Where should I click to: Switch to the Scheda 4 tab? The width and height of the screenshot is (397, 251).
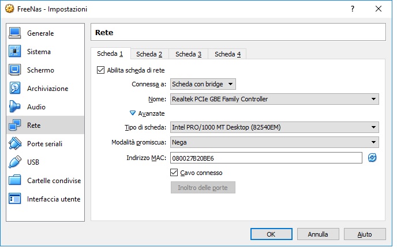227,54
